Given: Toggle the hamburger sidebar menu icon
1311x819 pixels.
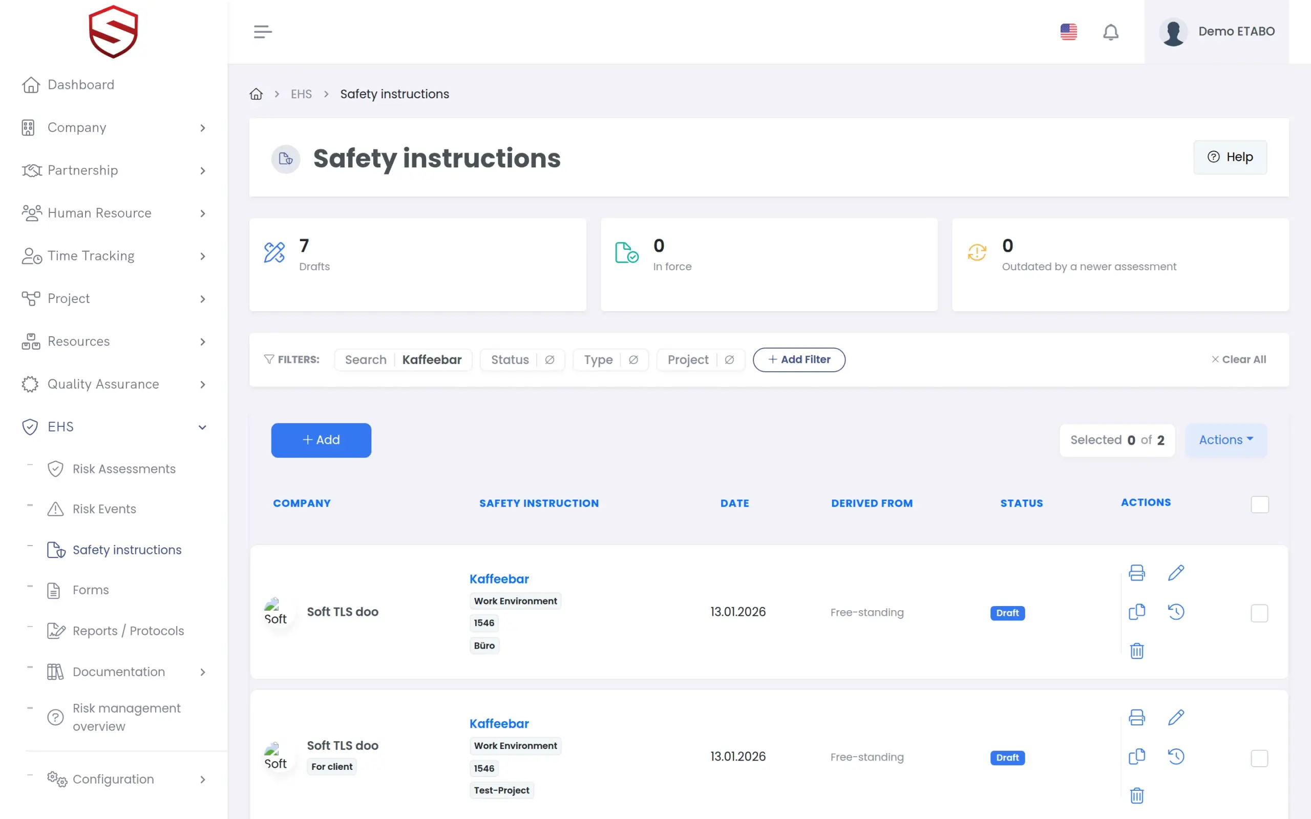Looking at the screenshot, I should point(263,31).
